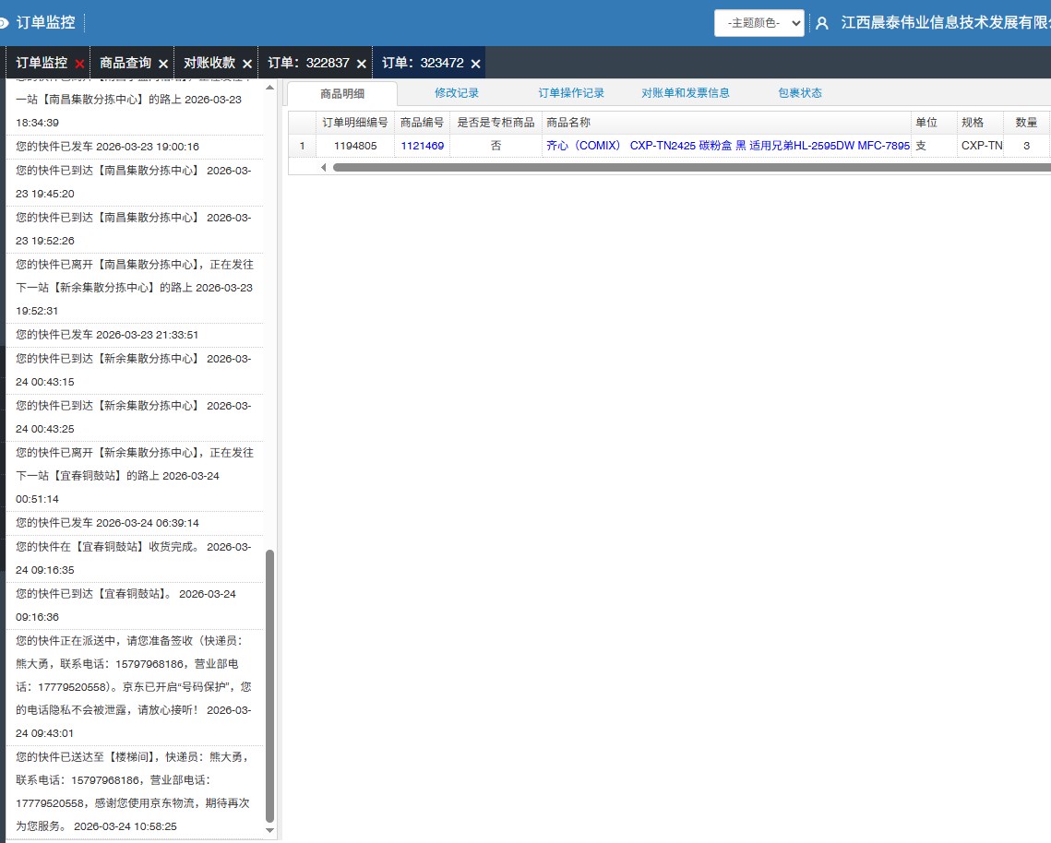
Task: Close the 订单: 323472 tab
Action: [475, 64]
